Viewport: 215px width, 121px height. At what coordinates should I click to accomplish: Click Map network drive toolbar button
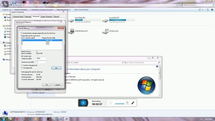[x=63, y=10]
